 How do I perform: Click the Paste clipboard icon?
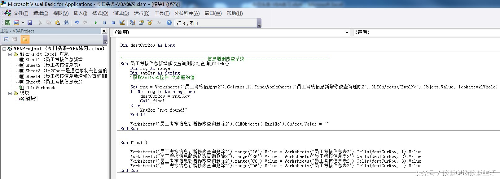coord(57,23)
